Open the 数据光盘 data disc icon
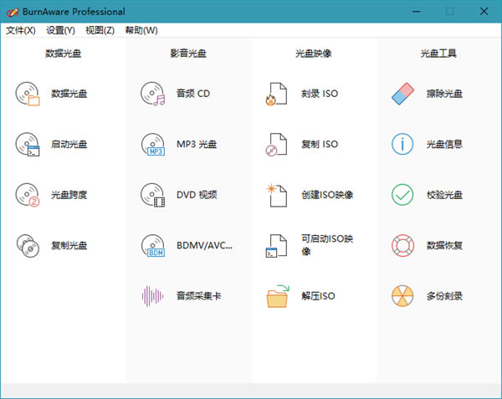502x399 pixels. [x=28, y=94]
